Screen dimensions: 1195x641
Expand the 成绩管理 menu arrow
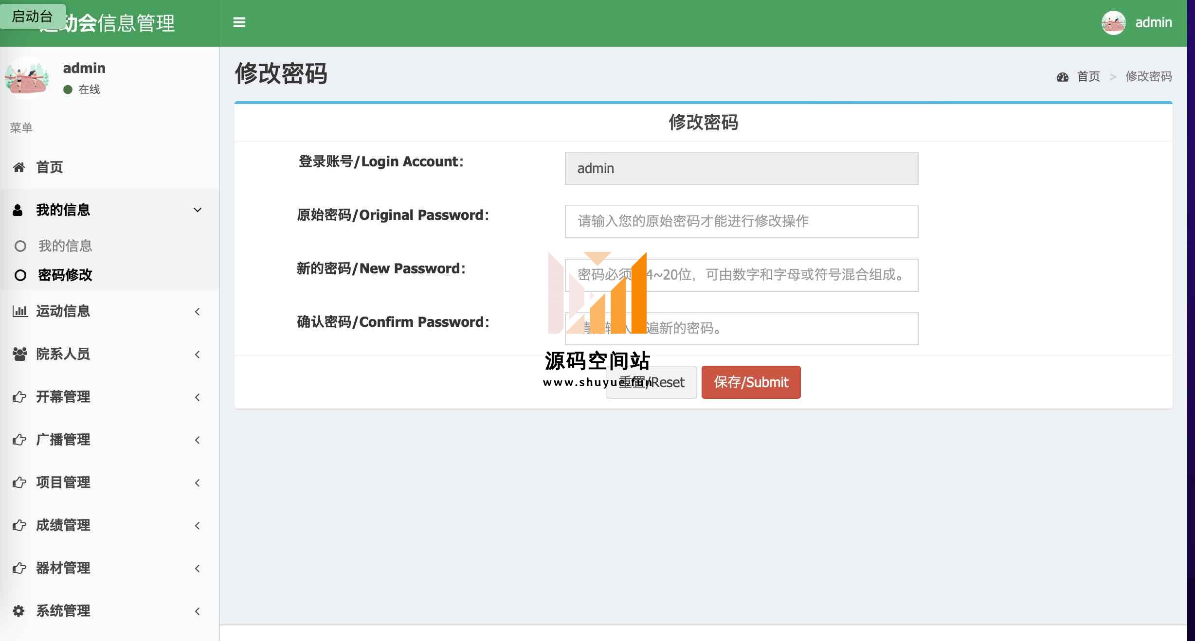pyautogui.click(x=197, y=526)
